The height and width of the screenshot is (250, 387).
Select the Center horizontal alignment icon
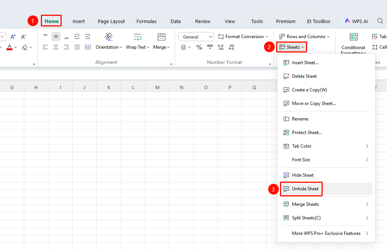(x=56, y=47)
